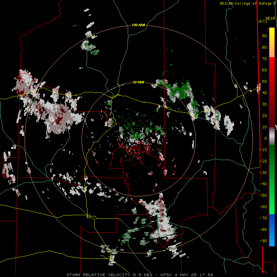Image resolution: width=277 pixels, height=277 pixels.
Task: Click the 17:58 timestamp in the caption
Action: point(207,275)
